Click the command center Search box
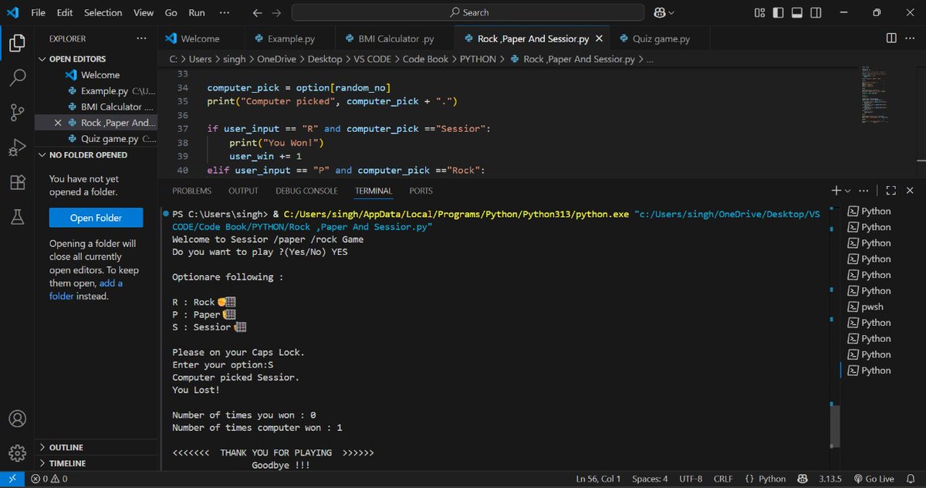 point(468,12)
